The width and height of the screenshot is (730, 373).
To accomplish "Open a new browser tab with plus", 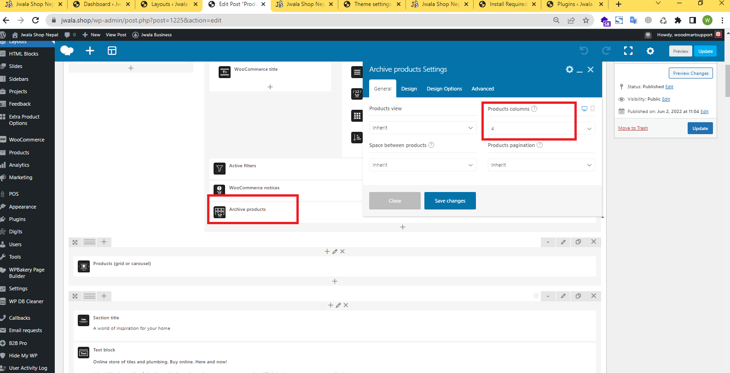I will tap(619, 4).
